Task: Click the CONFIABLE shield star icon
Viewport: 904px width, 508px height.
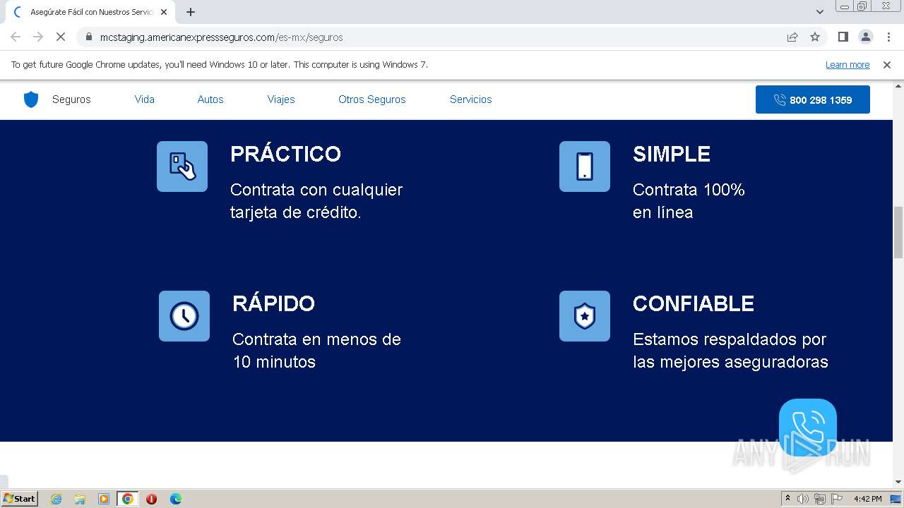Action: 585,316
